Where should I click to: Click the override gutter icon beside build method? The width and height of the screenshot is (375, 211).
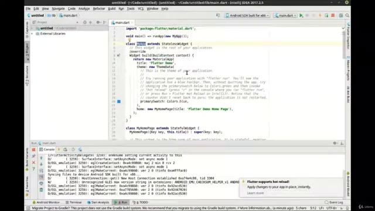point(118,55)
